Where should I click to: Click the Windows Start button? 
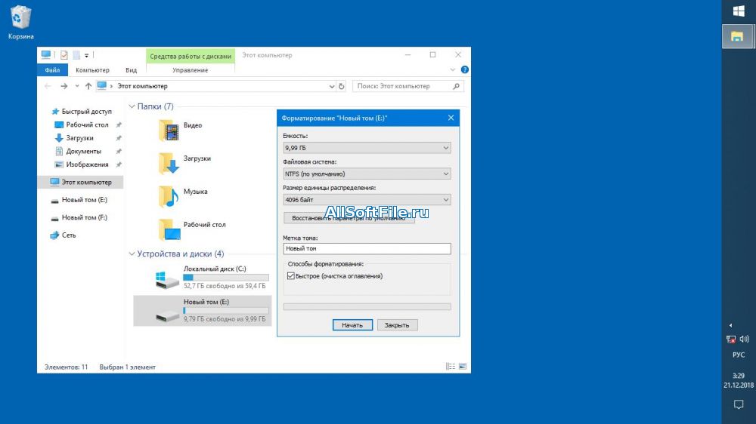point(738,11)
